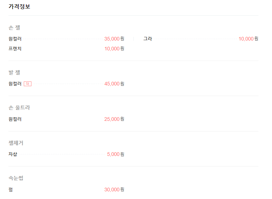Screen dimensions: 272x199
Task: Select the 프렌치 item
Action: coord(15,49)
